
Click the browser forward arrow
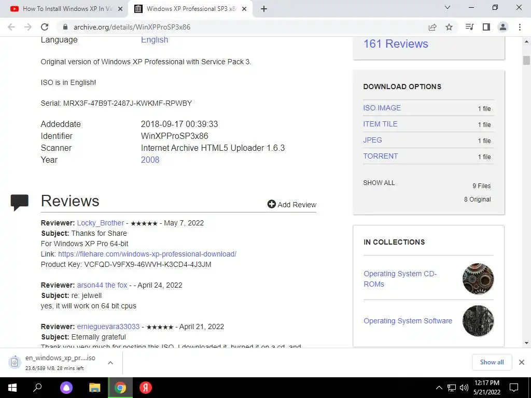click(28, 27)
